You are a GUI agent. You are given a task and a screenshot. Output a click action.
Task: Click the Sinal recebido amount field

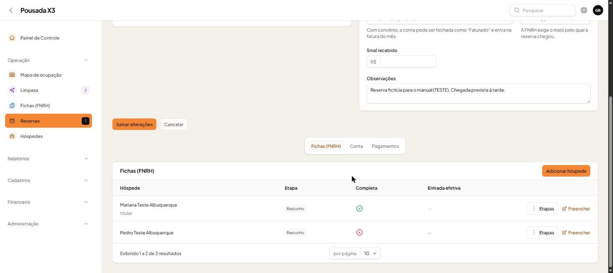[408, 62]
